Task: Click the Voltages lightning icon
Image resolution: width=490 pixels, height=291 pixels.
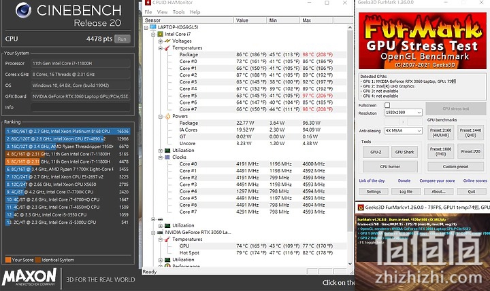Action: coord(167,41)
